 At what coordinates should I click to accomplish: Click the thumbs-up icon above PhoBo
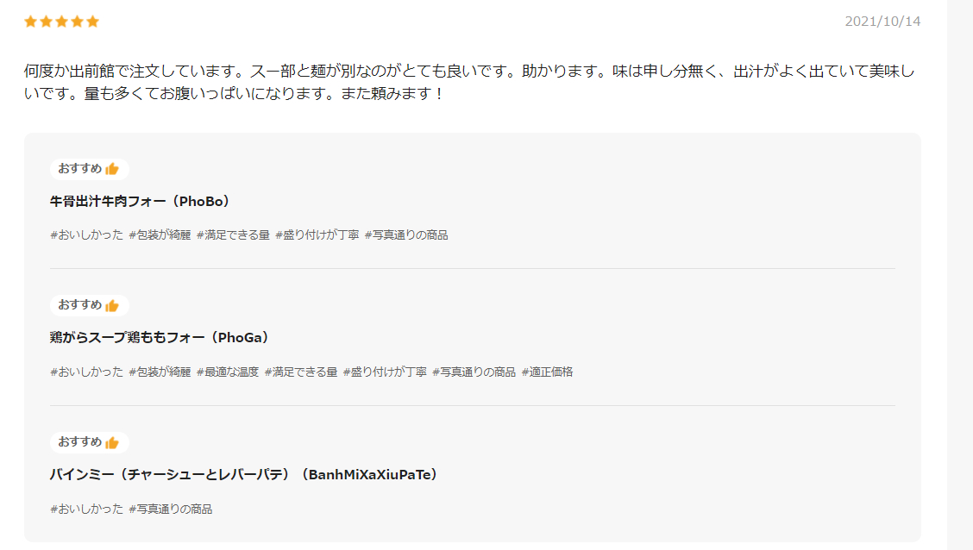tap(112, 169)
